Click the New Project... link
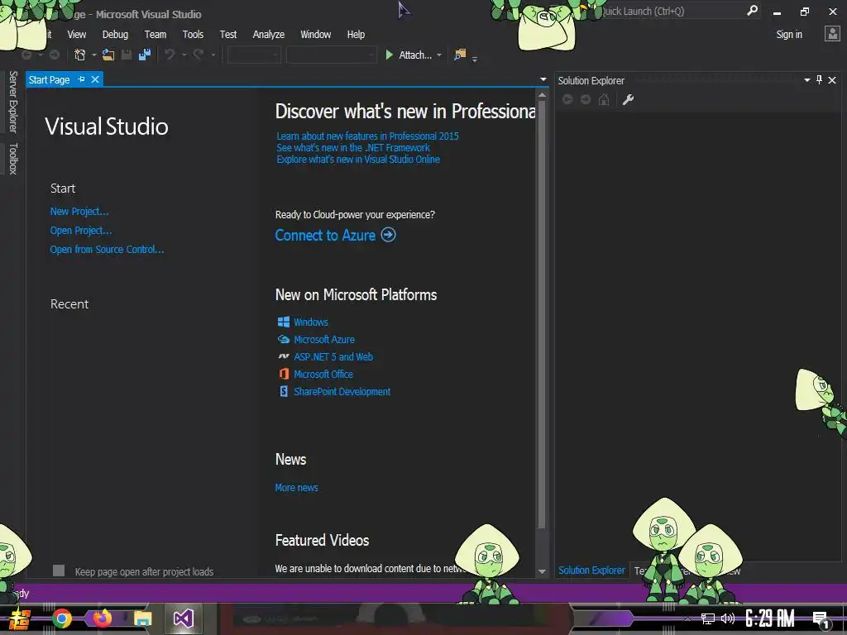847x635 pixels. (79, 211)
